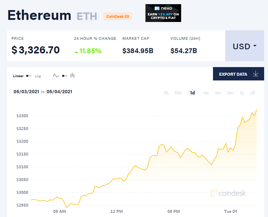
Task: Click the Coindesk watermark logo
Action: click(228, 193)
